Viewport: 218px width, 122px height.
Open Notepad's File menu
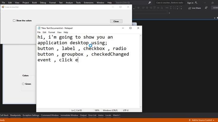39,32
